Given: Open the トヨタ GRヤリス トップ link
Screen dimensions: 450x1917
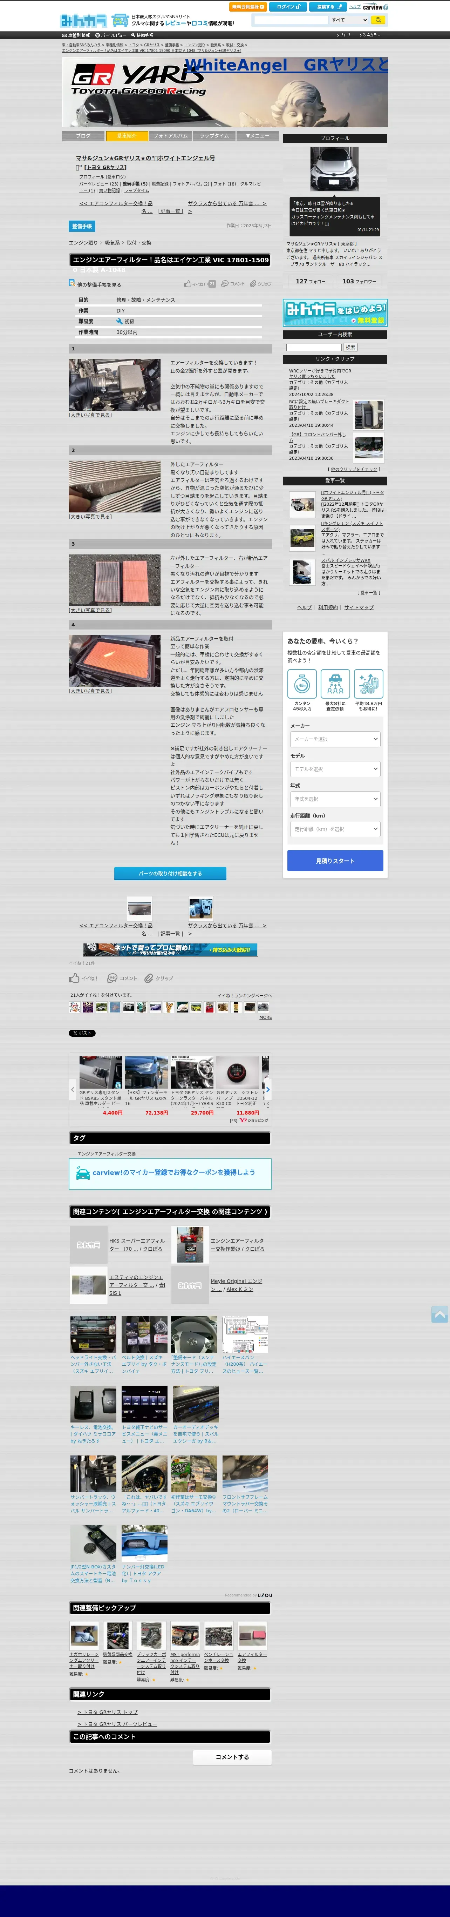Looking at the screenshot, I should [x=107, y=1711].
